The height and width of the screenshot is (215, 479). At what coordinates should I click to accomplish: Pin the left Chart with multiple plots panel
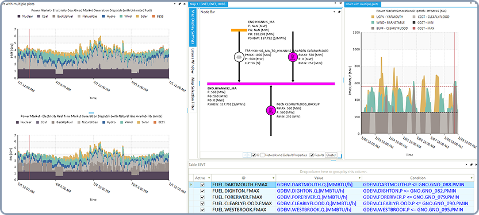179,4
